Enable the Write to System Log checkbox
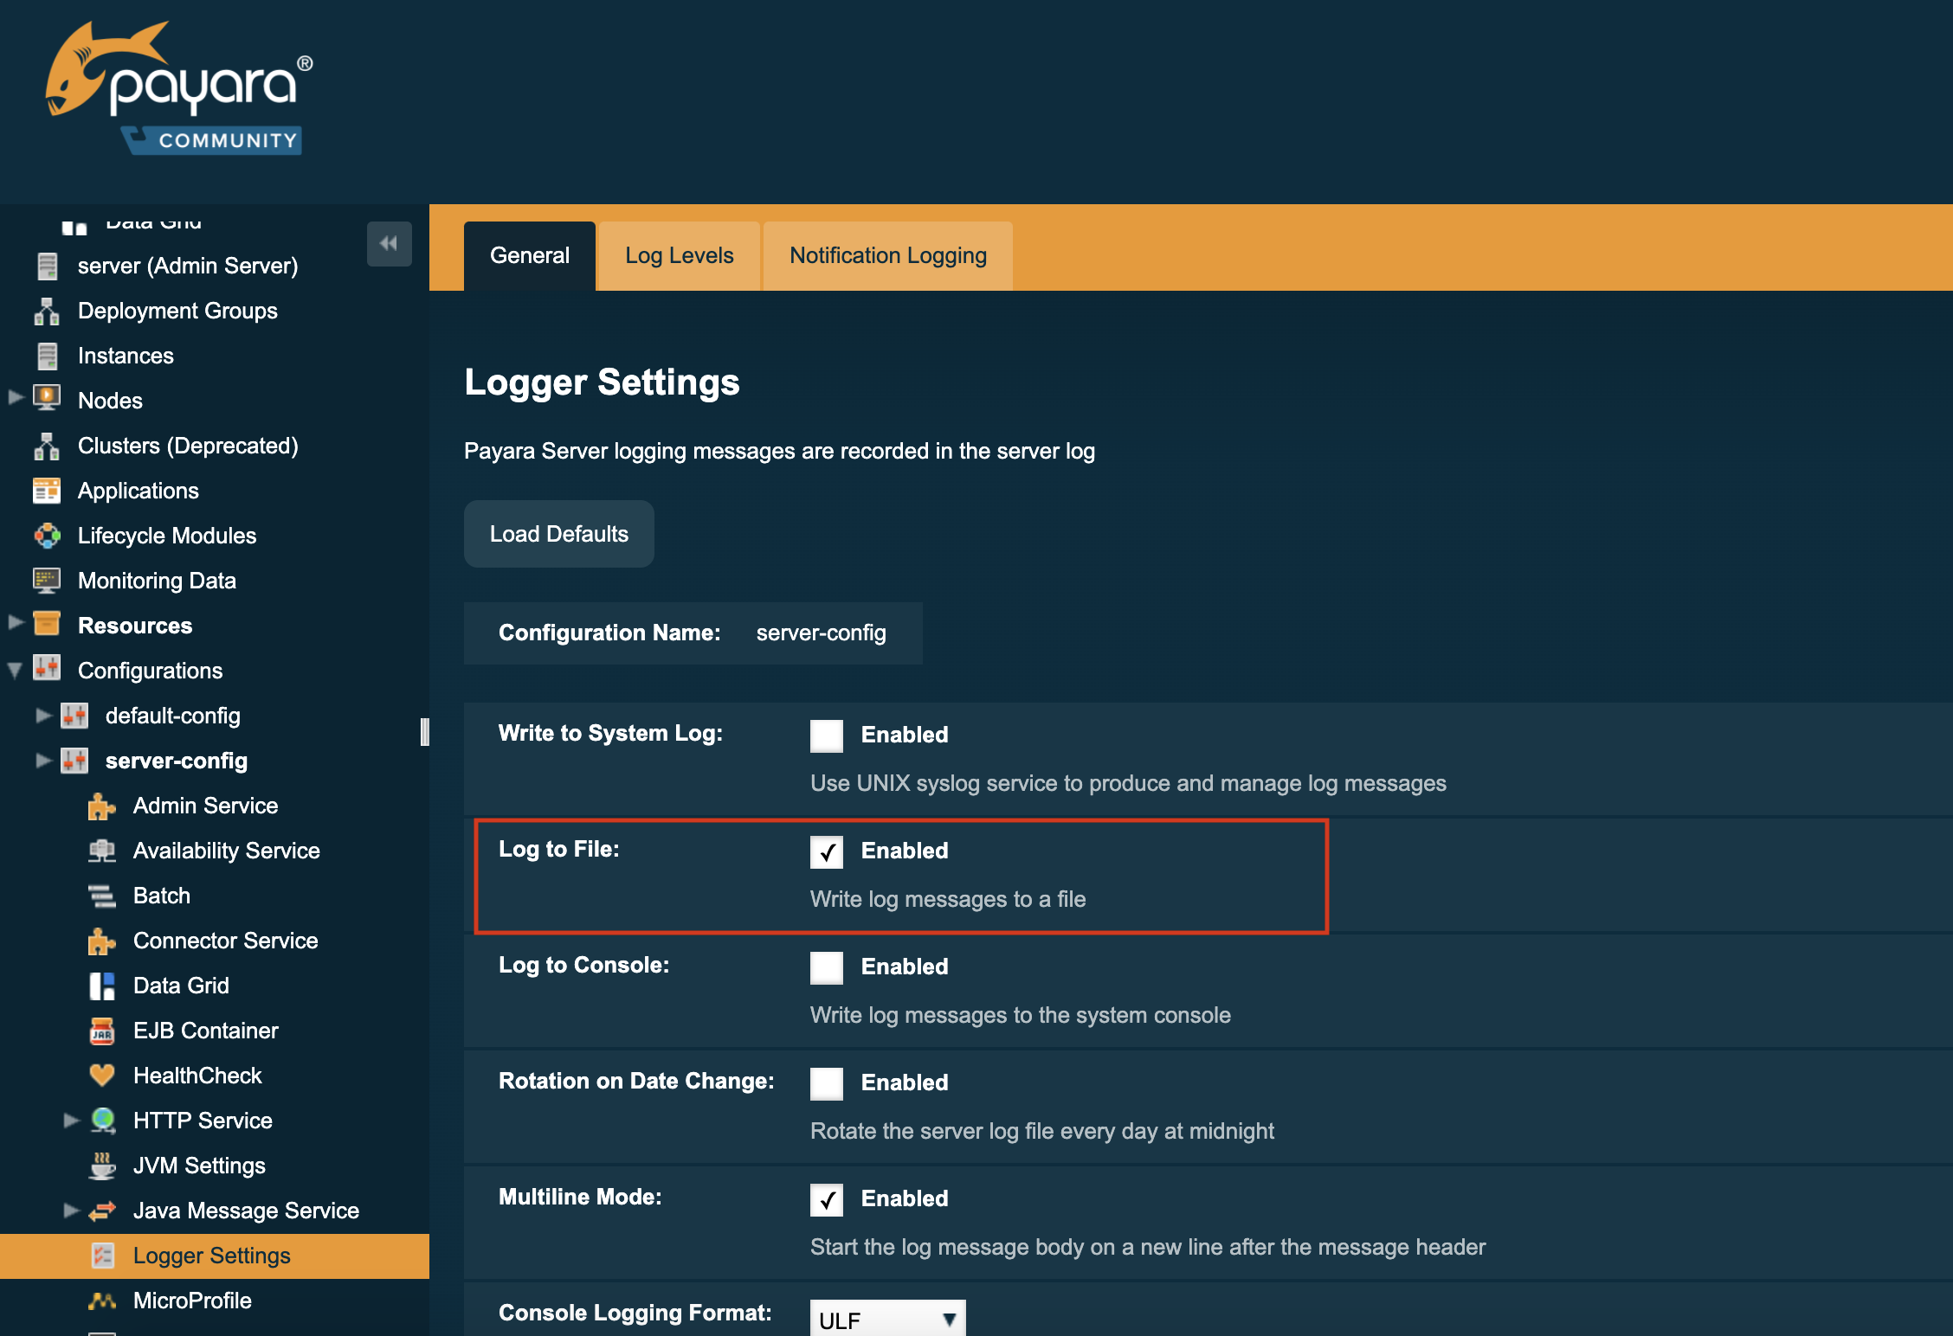The width and height of the screenshot is (1953, 1336). [x=826, y=736]
